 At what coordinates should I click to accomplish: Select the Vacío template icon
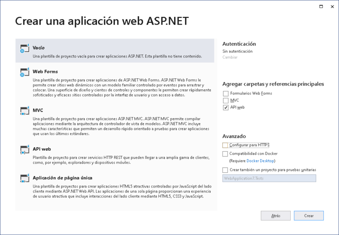click(x=25, y=48)
